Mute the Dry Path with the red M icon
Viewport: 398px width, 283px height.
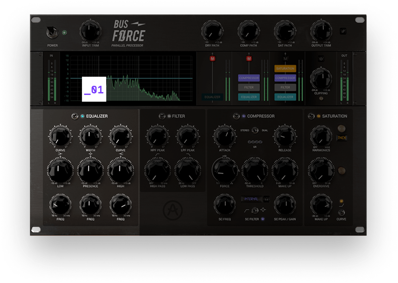(x=213, y=58)
